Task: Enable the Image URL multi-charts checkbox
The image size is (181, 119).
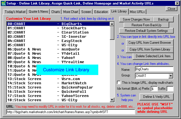Action: (x=119, y=82)
